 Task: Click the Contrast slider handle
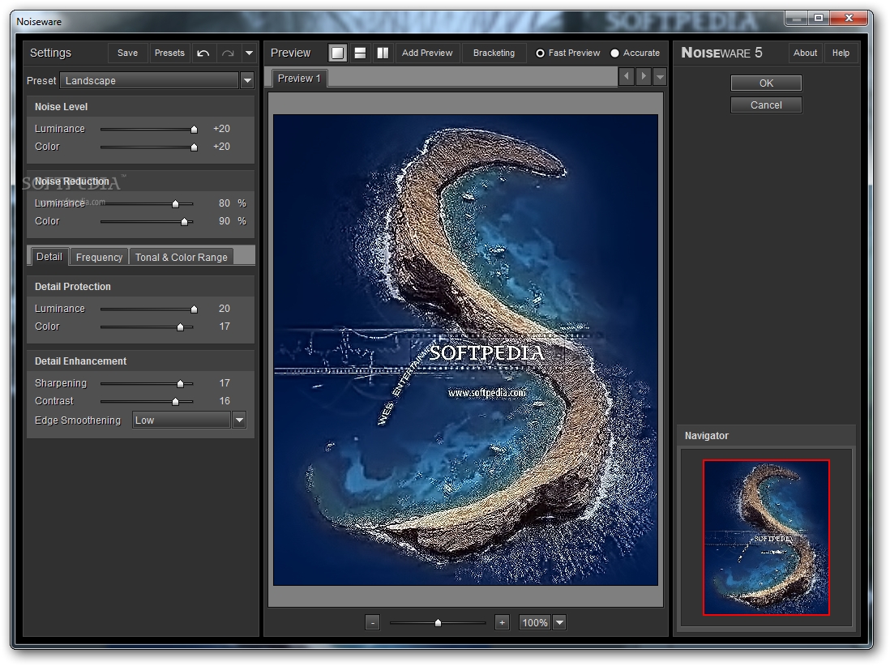click(175, 401)
